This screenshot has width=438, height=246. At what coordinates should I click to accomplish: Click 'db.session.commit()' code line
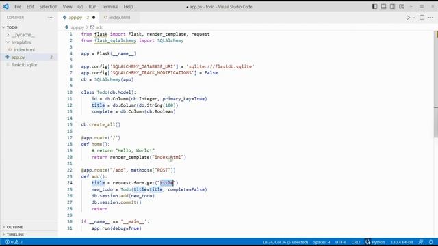click(116, 202)
